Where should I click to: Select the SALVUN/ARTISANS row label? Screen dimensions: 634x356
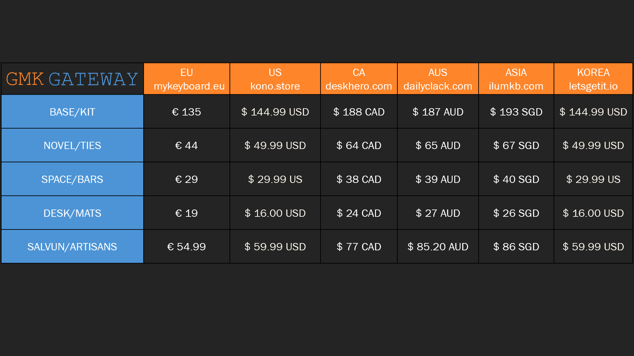(x=72, y=247)
